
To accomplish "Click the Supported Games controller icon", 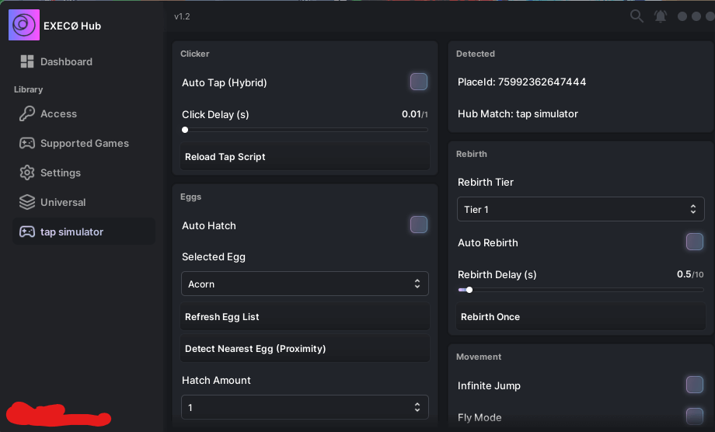I will tap(27, 143).
